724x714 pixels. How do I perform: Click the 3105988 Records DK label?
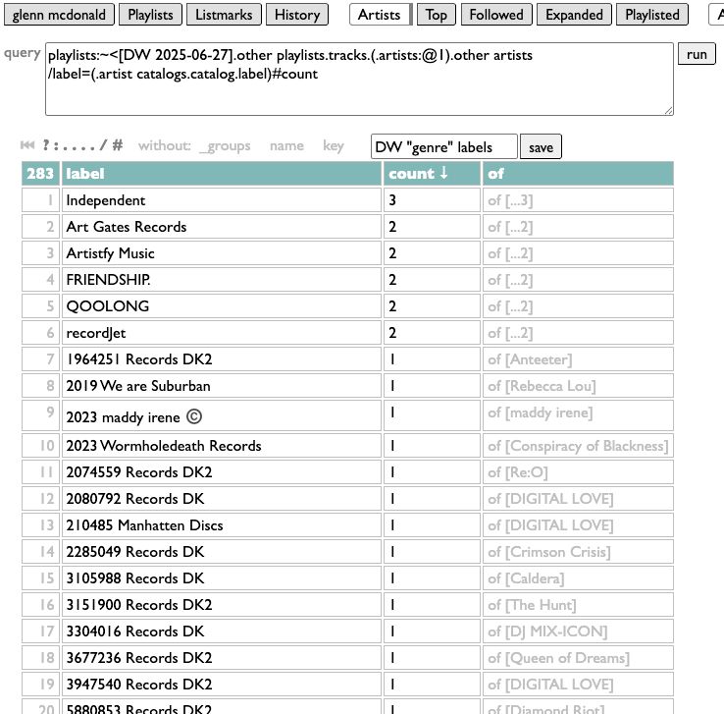[x=134, y=578]
